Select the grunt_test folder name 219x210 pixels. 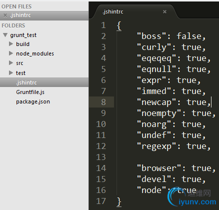click(x=23, y=35)
